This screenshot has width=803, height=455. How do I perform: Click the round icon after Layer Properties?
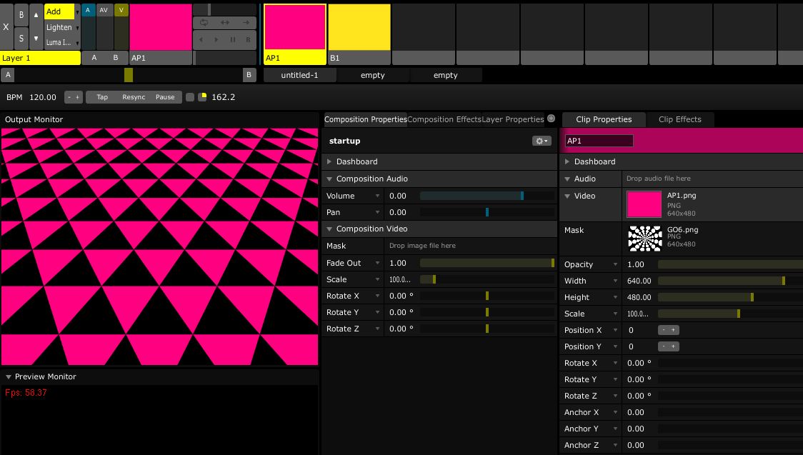[x=551, y=119]
